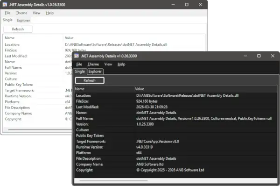The width and height of the screenshot is (280, 186).
Task: Select Copyright: row in light window
Action: click(x=38, y=119)
